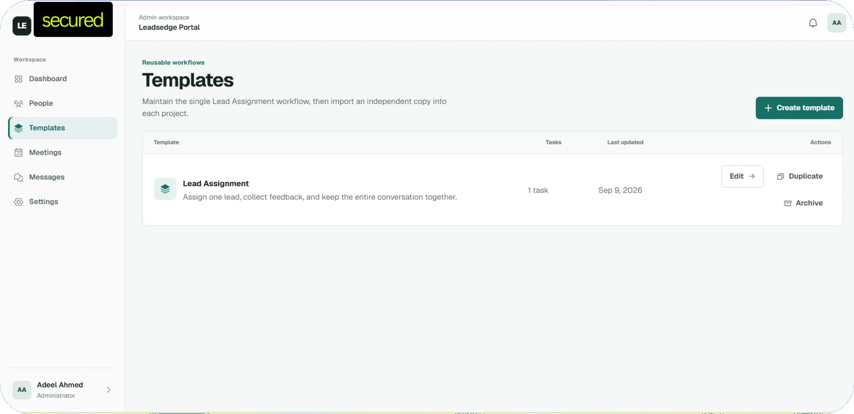Open notifications bell
Screen dimensions: 854x414
pyautogui.click(x=813, y=23)
